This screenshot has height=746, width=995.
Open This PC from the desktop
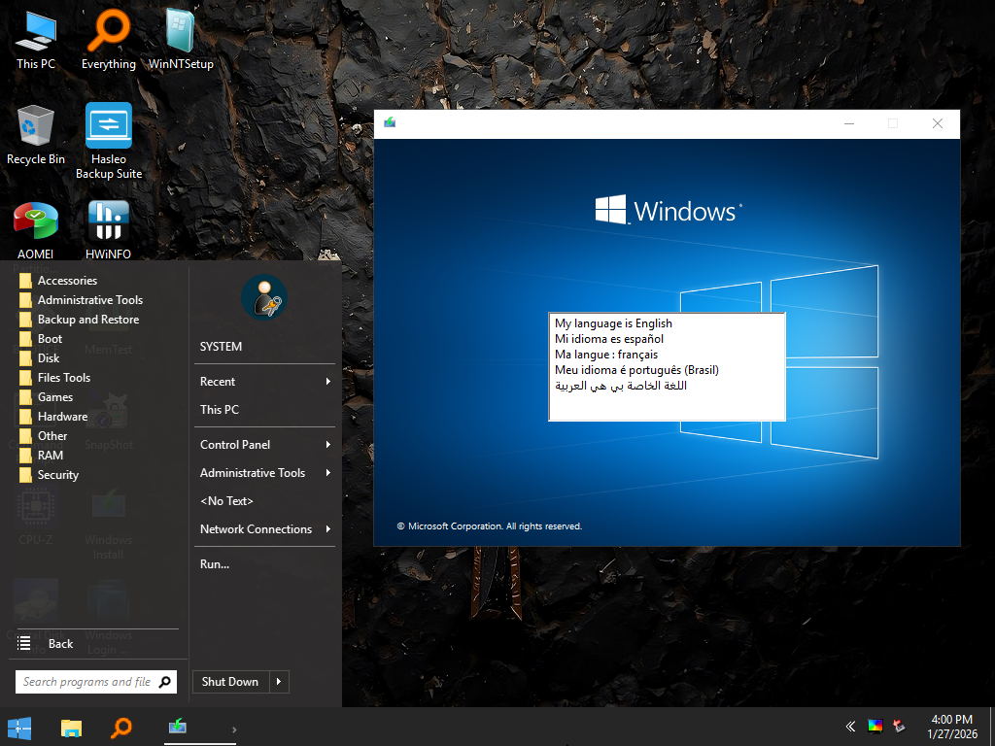pos(35,32)
